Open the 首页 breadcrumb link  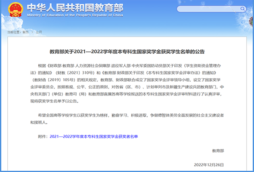point(25,32)
